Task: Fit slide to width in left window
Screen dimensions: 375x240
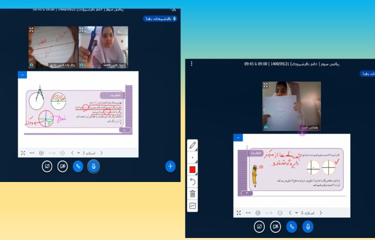Action: click(32, 153)
